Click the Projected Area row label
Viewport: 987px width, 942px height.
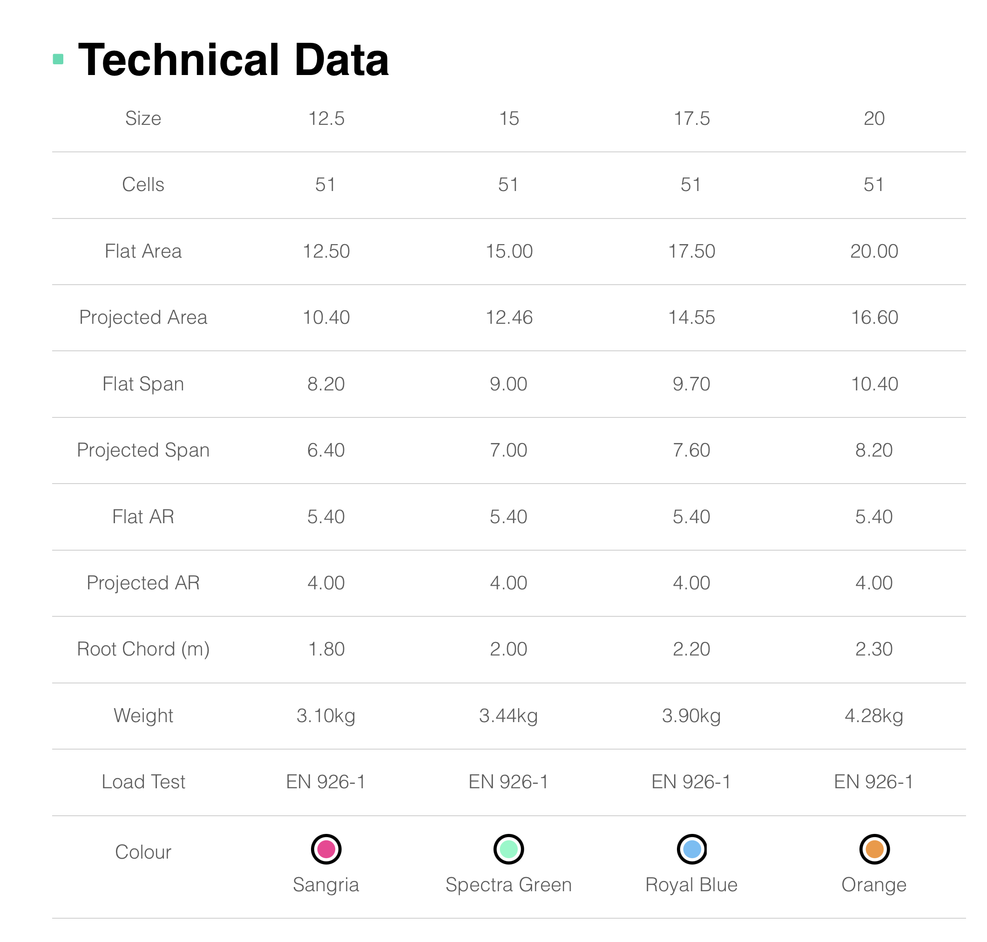pyautogui.click(x=143, y=317)
